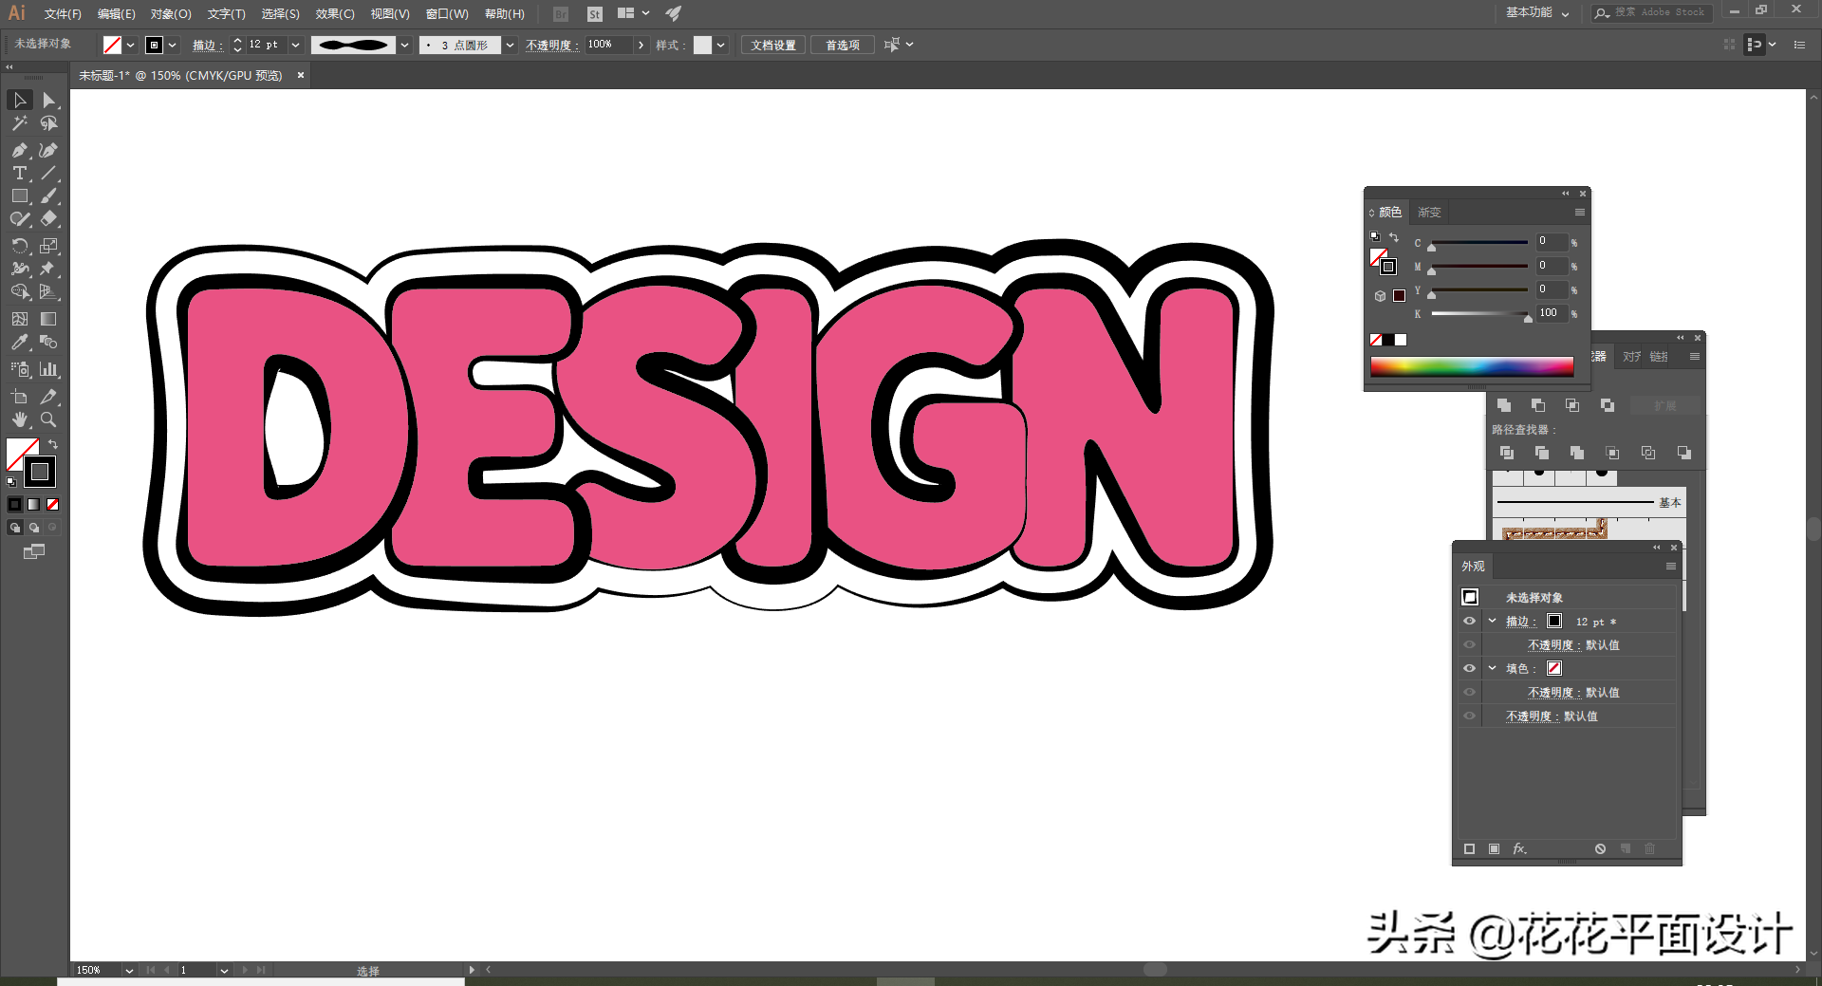Image resolution: width=1822 pixels, height=986 pixels.
Task: Toggle eye on bottom 不透明度 row
Action: point(1469,716)
